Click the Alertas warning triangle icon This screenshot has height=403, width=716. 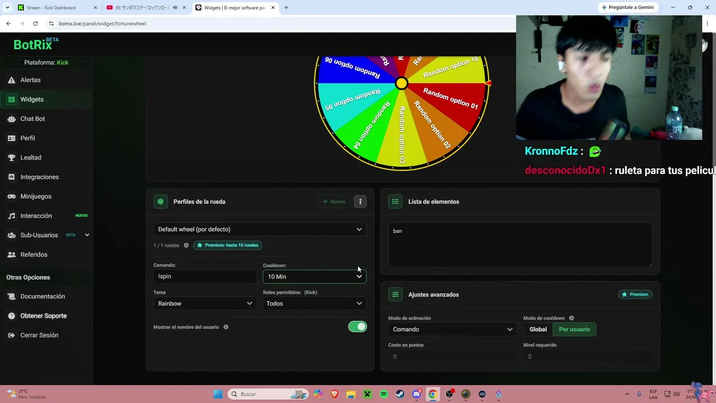click(x=11, y=80)
